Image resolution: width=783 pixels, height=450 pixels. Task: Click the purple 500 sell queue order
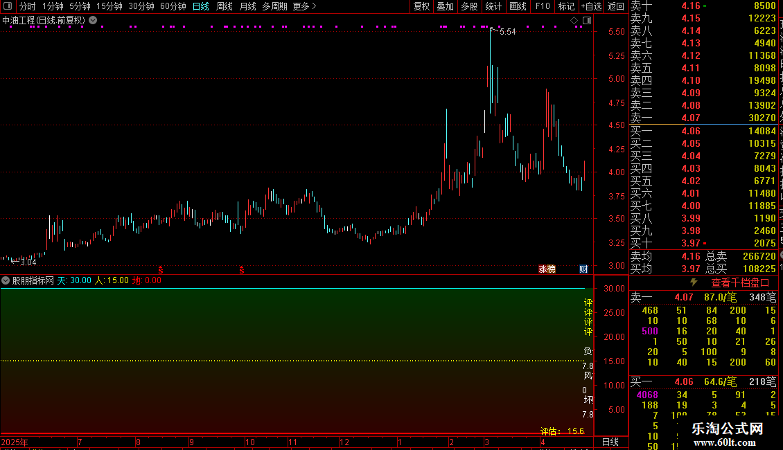(650, 331)
